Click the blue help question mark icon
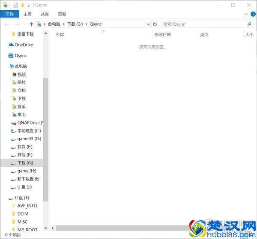 [253, 14]
